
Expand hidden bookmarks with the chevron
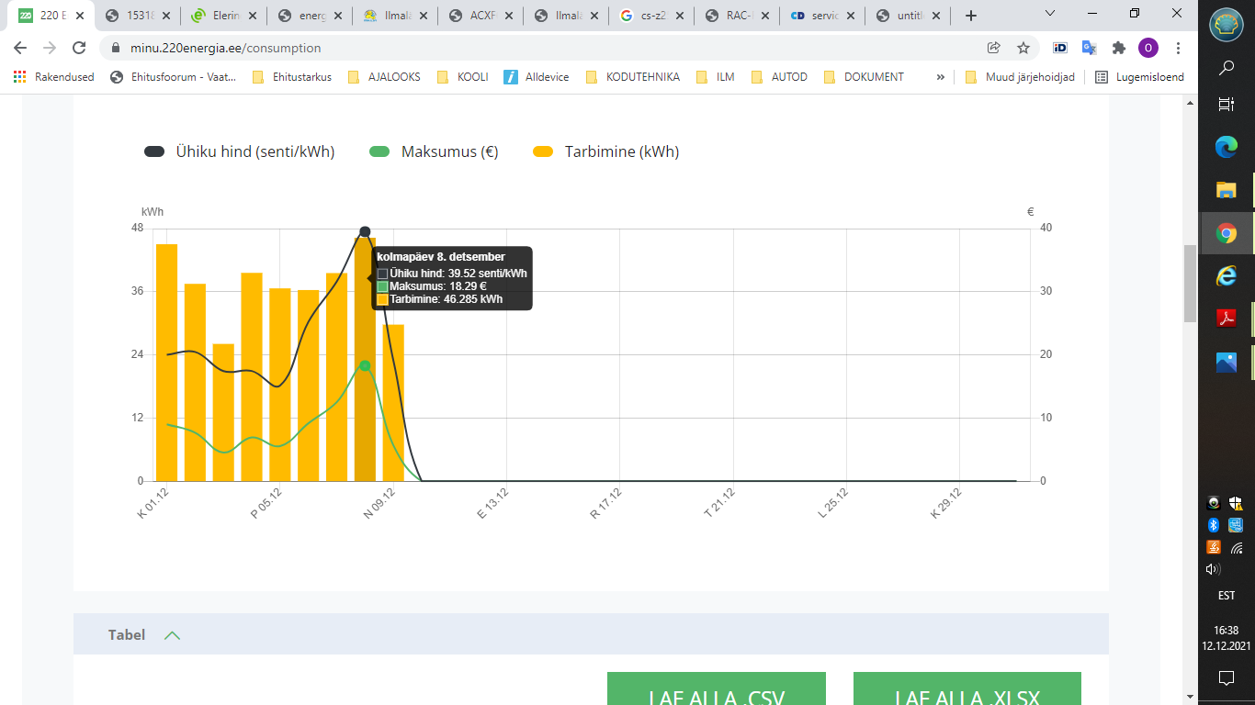(940, 77)
